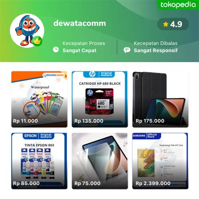The image size is (199, 199).
Task: Open the dewatacomm store name
Action: [80, 23]
